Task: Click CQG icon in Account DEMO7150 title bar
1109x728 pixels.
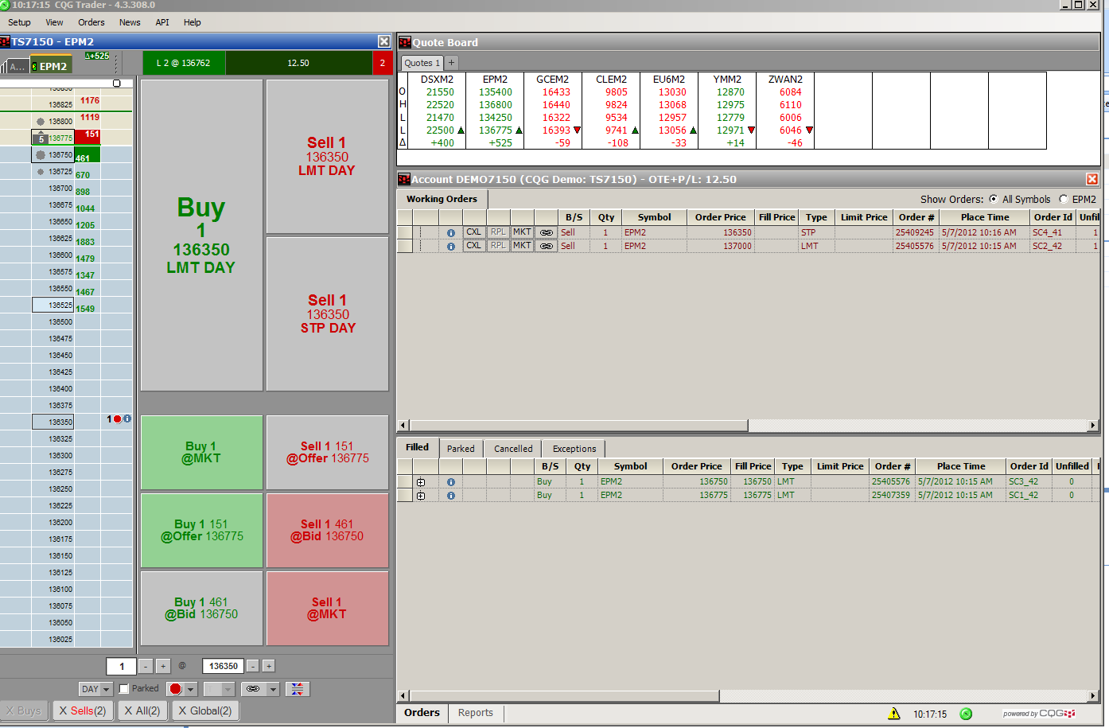Action: pos(404,179)
